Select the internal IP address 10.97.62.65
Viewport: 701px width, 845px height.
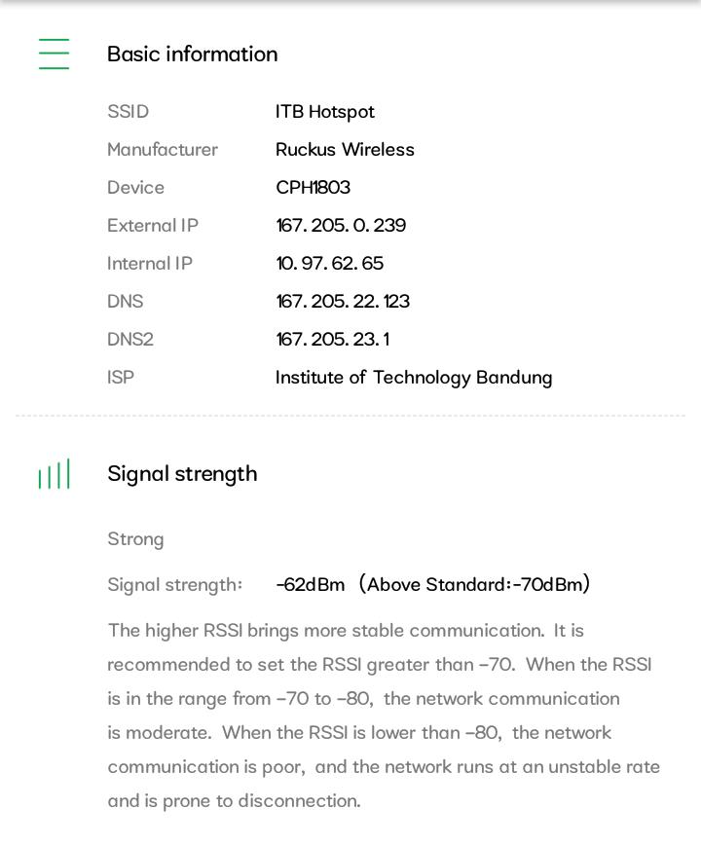pos(329,264)
